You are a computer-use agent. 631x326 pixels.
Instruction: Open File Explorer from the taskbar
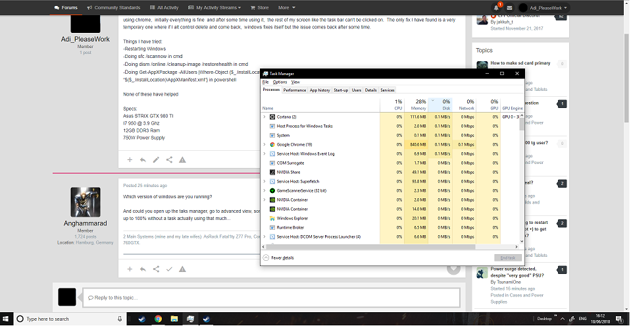(174, 319)
